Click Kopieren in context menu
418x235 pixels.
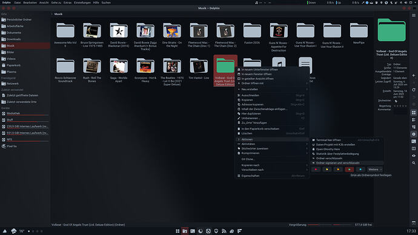click(x=272, y=100)
